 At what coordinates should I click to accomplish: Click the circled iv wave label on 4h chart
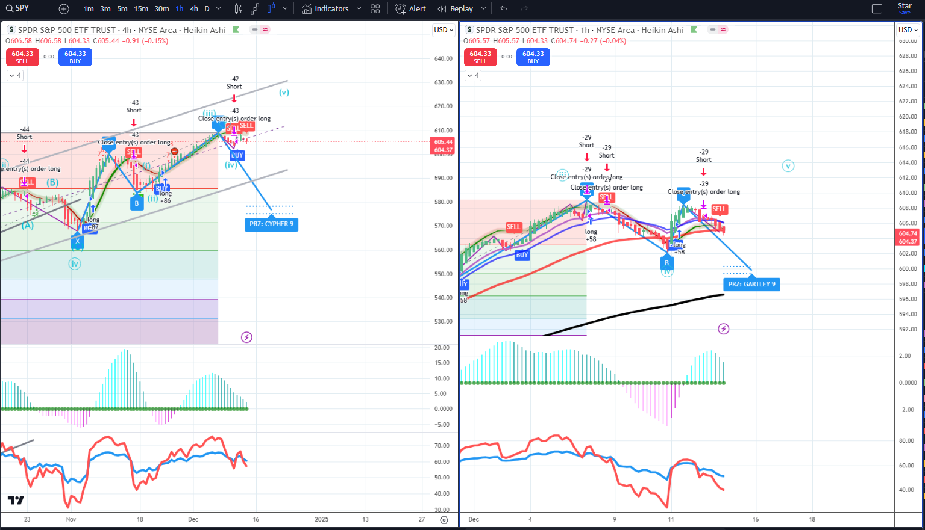75,263
